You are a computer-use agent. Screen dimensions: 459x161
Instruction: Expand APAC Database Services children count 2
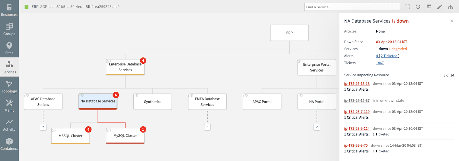(x=43, y=127)
